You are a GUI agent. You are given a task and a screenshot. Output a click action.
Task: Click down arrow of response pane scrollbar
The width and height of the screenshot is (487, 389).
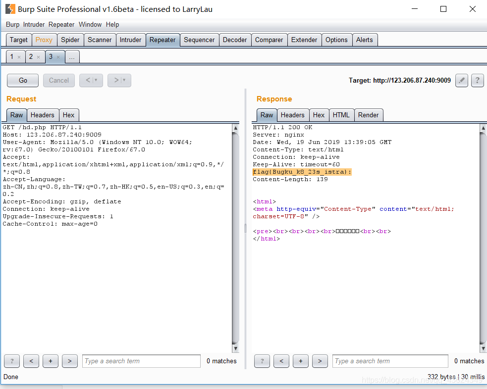[483, 348]
